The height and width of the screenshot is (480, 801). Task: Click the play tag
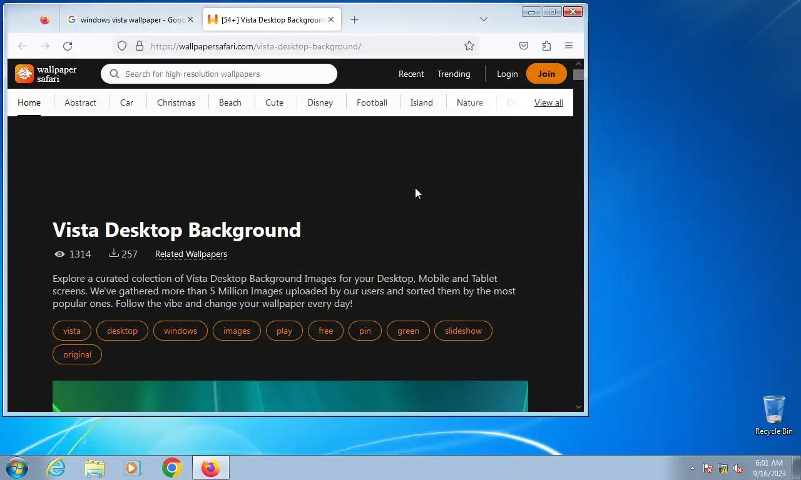tap(284, 331)
